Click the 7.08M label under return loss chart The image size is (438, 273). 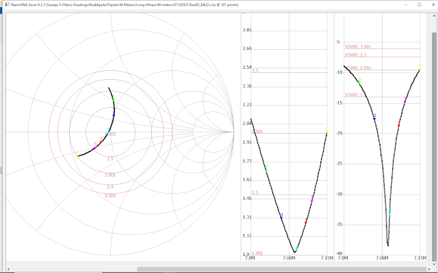click(x=382, y=258)
